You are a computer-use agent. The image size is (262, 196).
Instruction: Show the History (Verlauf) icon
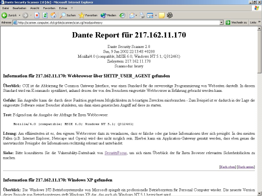(x=122, y=15)
